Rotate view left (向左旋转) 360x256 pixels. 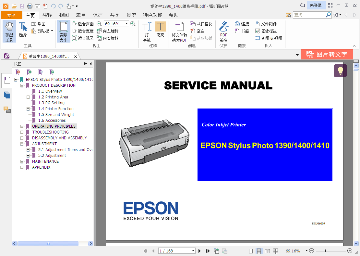108,31
